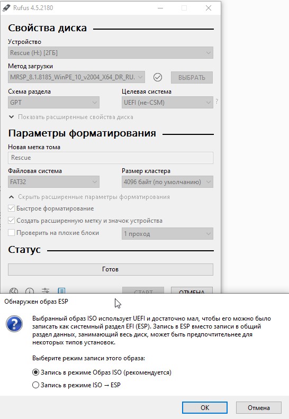289x419 pixels.
Task: Open the Метод загрузки ISO dropdown
Action: tap(76, 77)
